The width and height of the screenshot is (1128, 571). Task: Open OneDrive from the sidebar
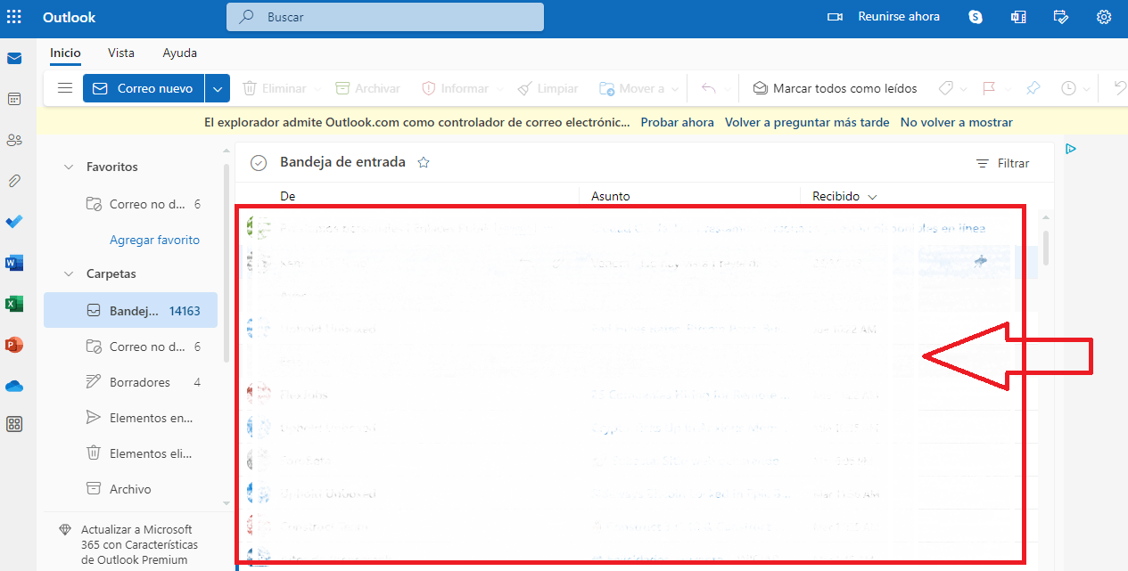(13, 383)
